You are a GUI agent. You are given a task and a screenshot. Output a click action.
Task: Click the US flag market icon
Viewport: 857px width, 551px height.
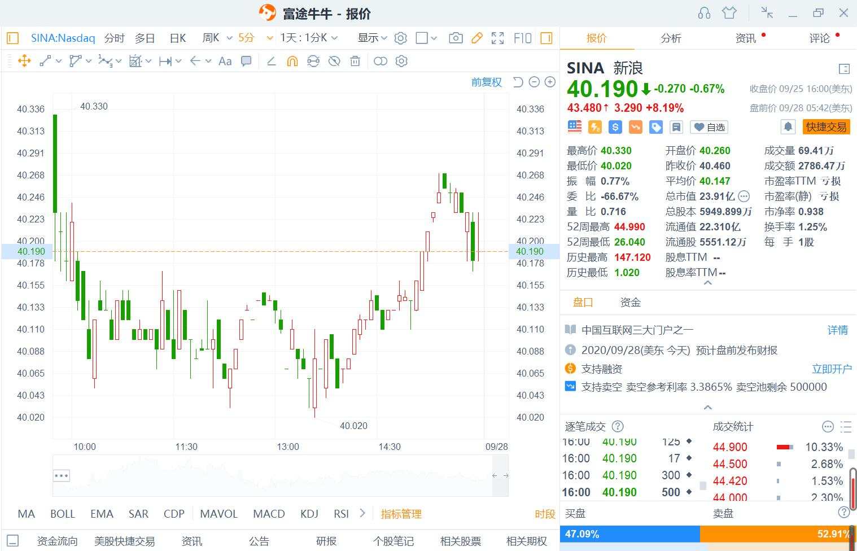click(575, 126)
